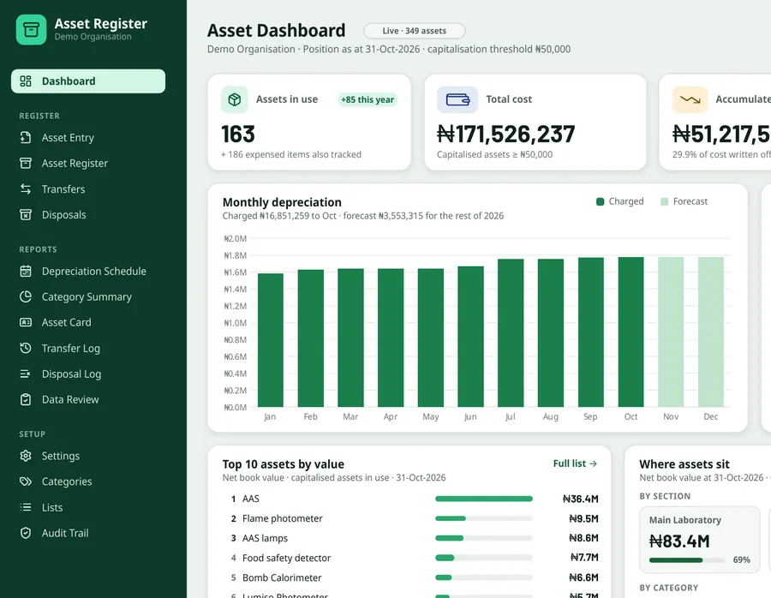Click the Lists icon
The height and width of the screenshot is (598, 771).
pyautogui.click(x=26, y=507)
